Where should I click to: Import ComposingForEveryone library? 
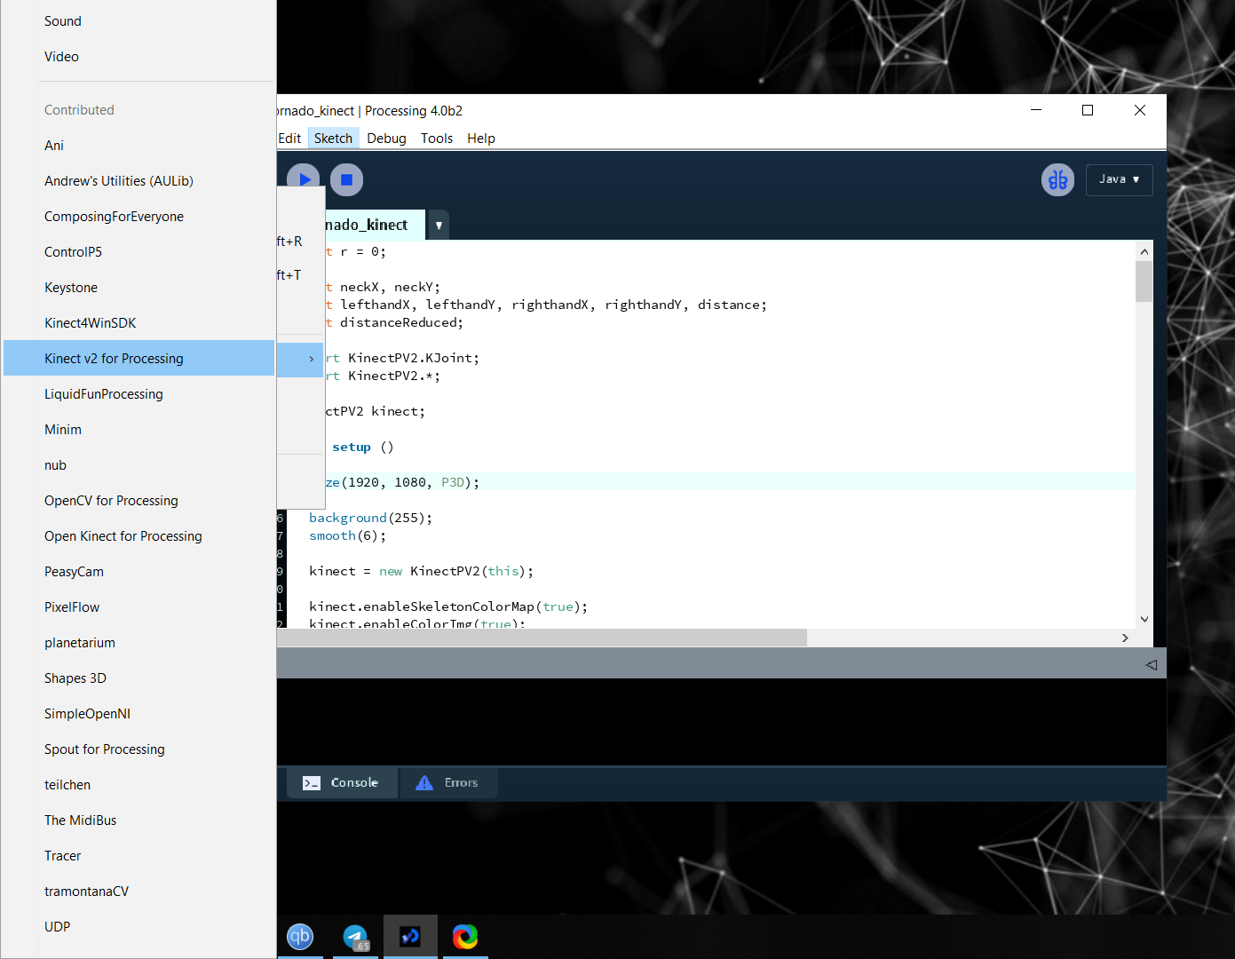click(139, 217)
